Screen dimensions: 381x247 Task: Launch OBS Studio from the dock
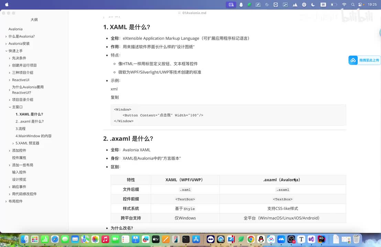coord(291,239)
